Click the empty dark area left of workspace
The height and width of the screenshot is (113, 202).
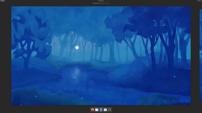click(6, 56)
